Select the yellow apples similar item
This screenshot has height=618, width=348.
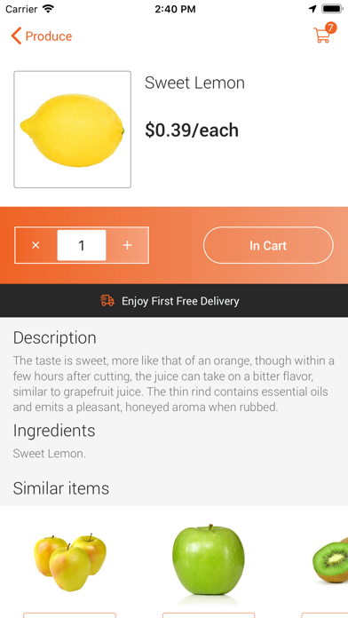pyautogui.click(x=70, y=562)
